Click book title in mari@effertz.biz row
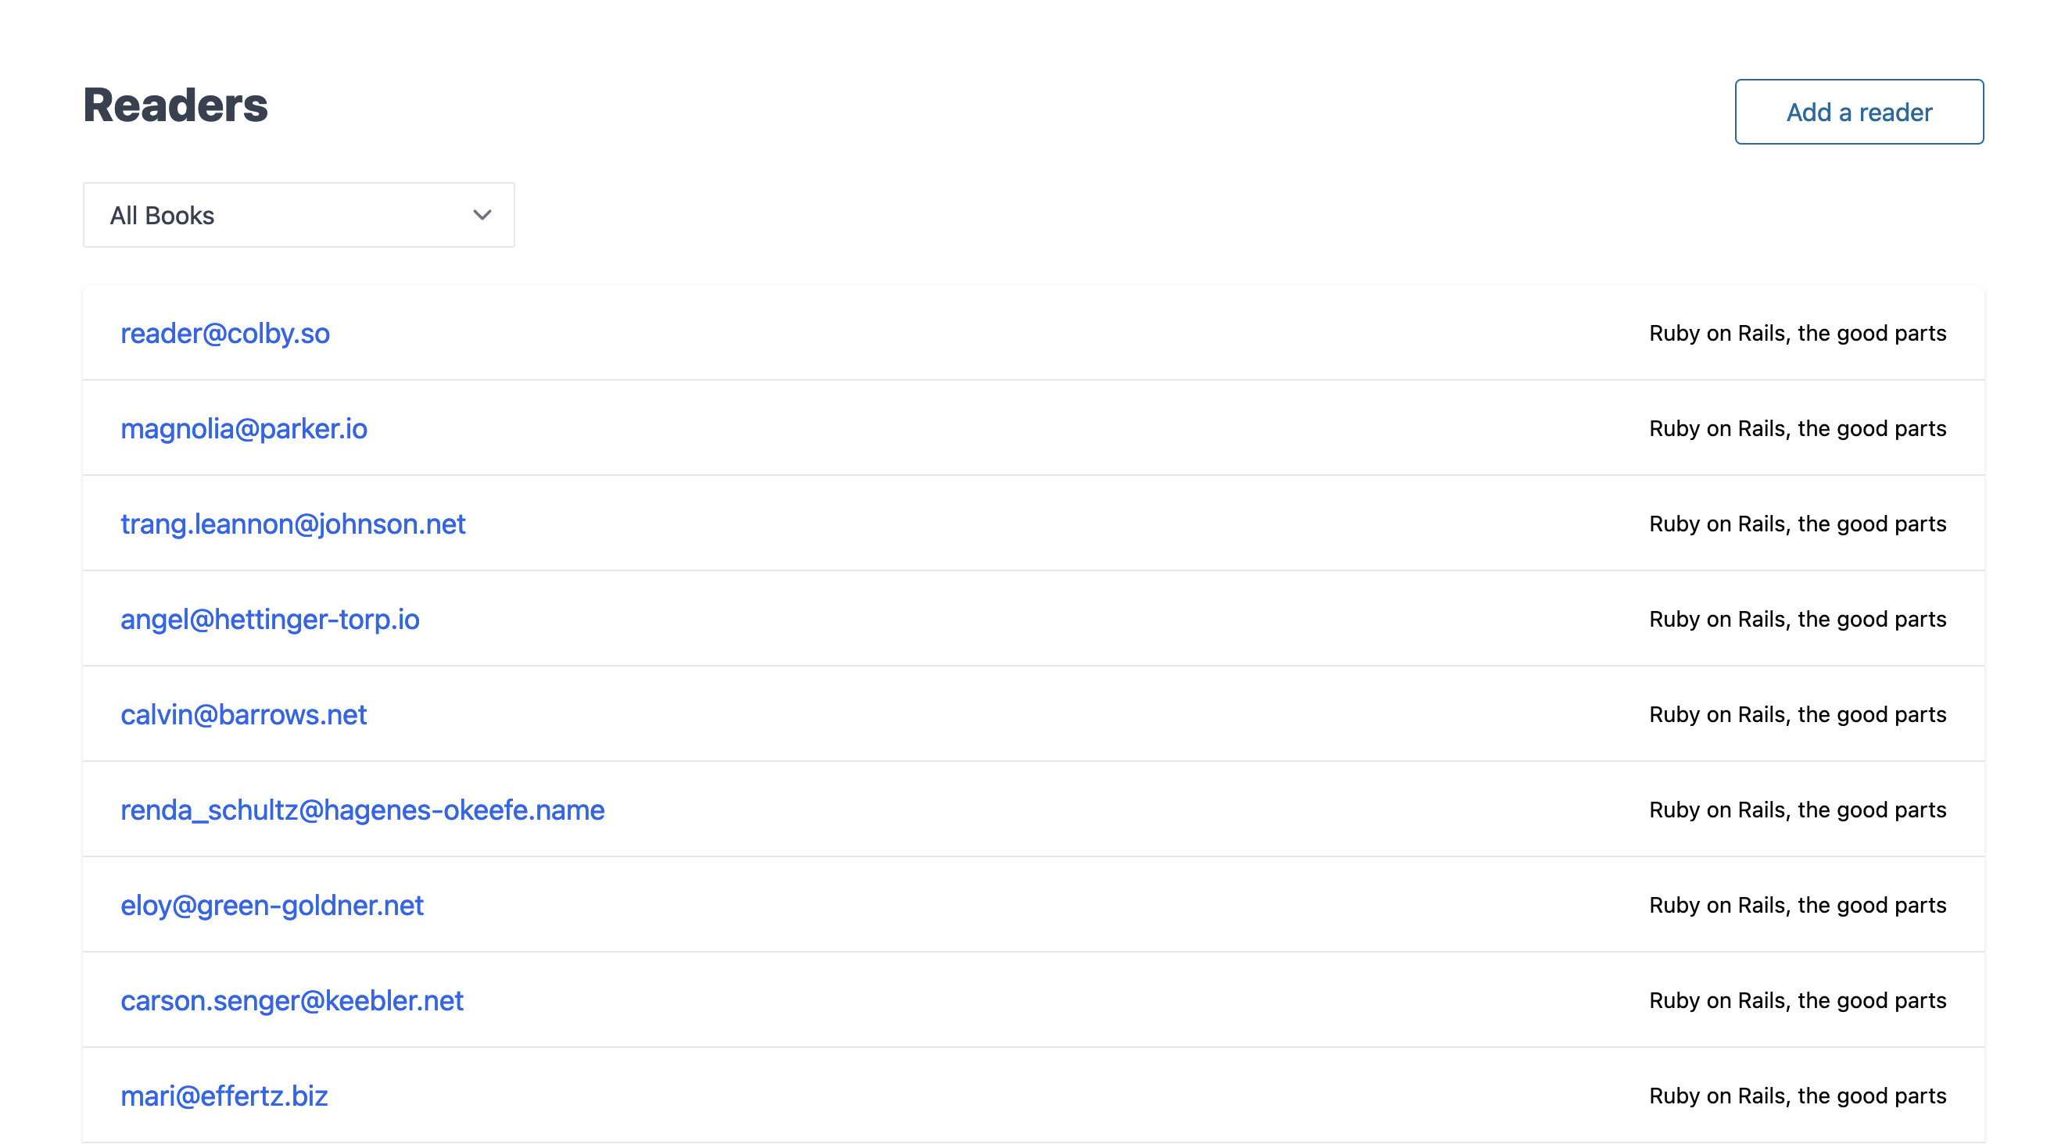The width and height of the screenshot is (2047, 1144). pos(1797,1096)
